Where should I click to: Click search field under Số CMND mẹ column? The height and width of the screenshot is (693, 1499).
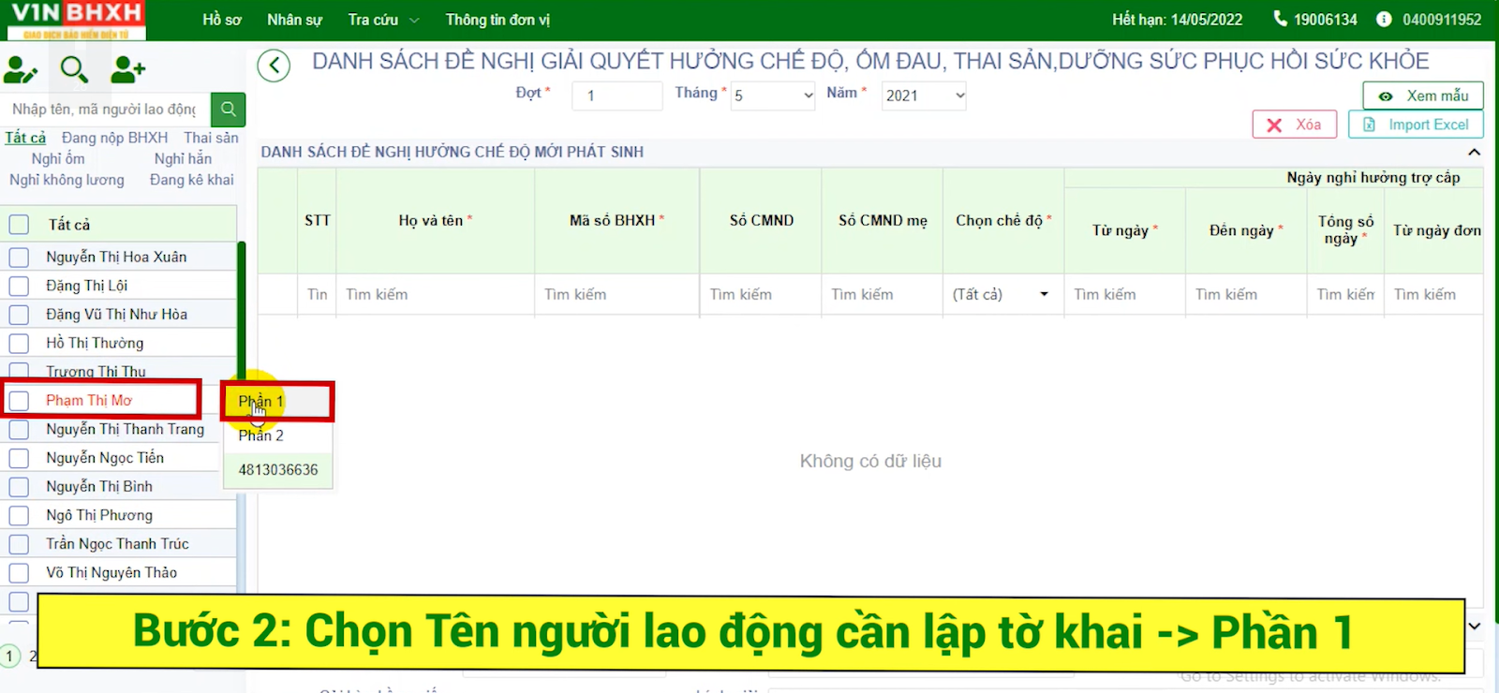click(883, 294)
